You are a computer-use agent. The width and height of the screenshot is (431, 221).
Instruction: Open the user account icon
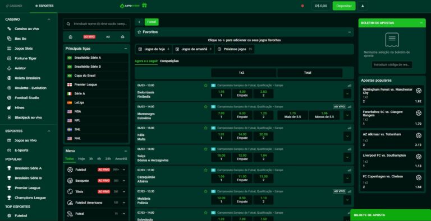click(x=363, y=6)
